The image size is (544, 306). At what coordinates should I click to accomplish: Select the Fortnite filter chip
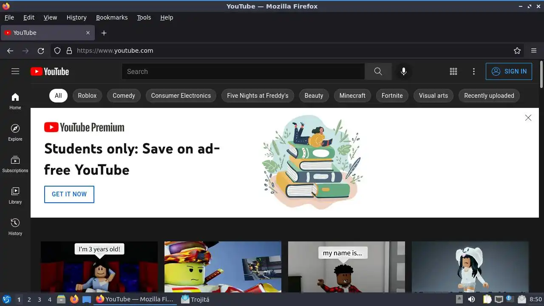pos(392,96)
